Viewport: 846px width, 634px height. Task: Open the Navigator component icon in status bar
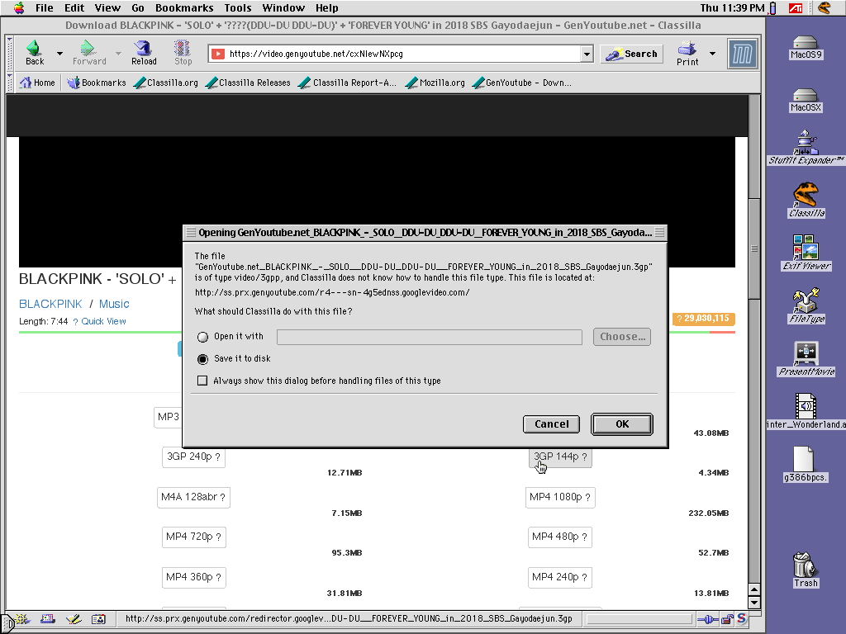pos(21,619)
